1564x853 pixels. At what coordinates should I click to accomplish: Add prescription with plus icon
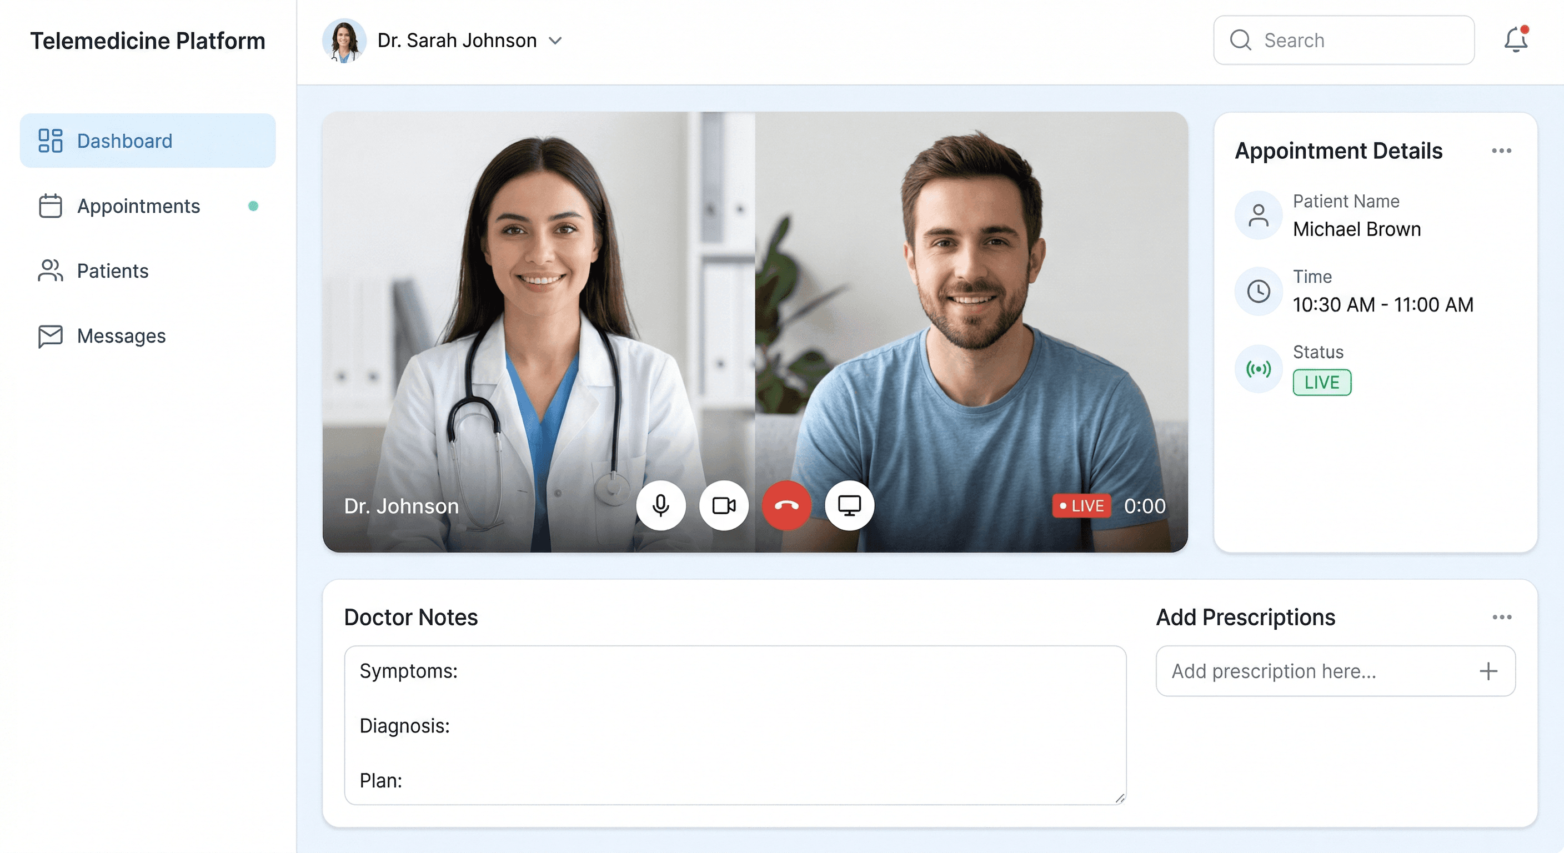pos(1488,671)
